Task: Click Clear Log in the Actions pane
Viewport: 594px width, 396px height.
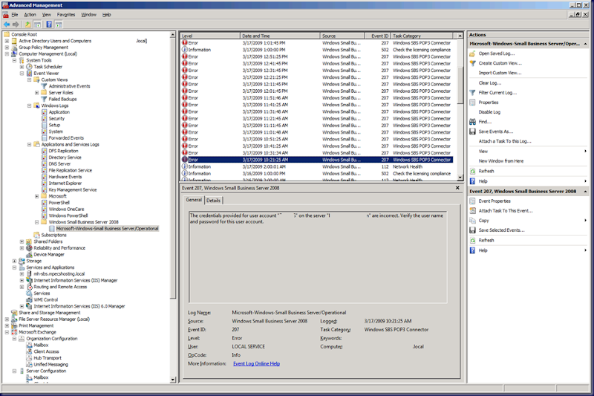Action: [x=489, y=82]
